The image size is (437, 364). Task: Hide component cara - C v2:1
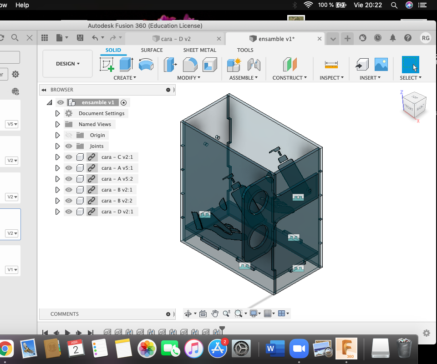[x=69, y=157]
